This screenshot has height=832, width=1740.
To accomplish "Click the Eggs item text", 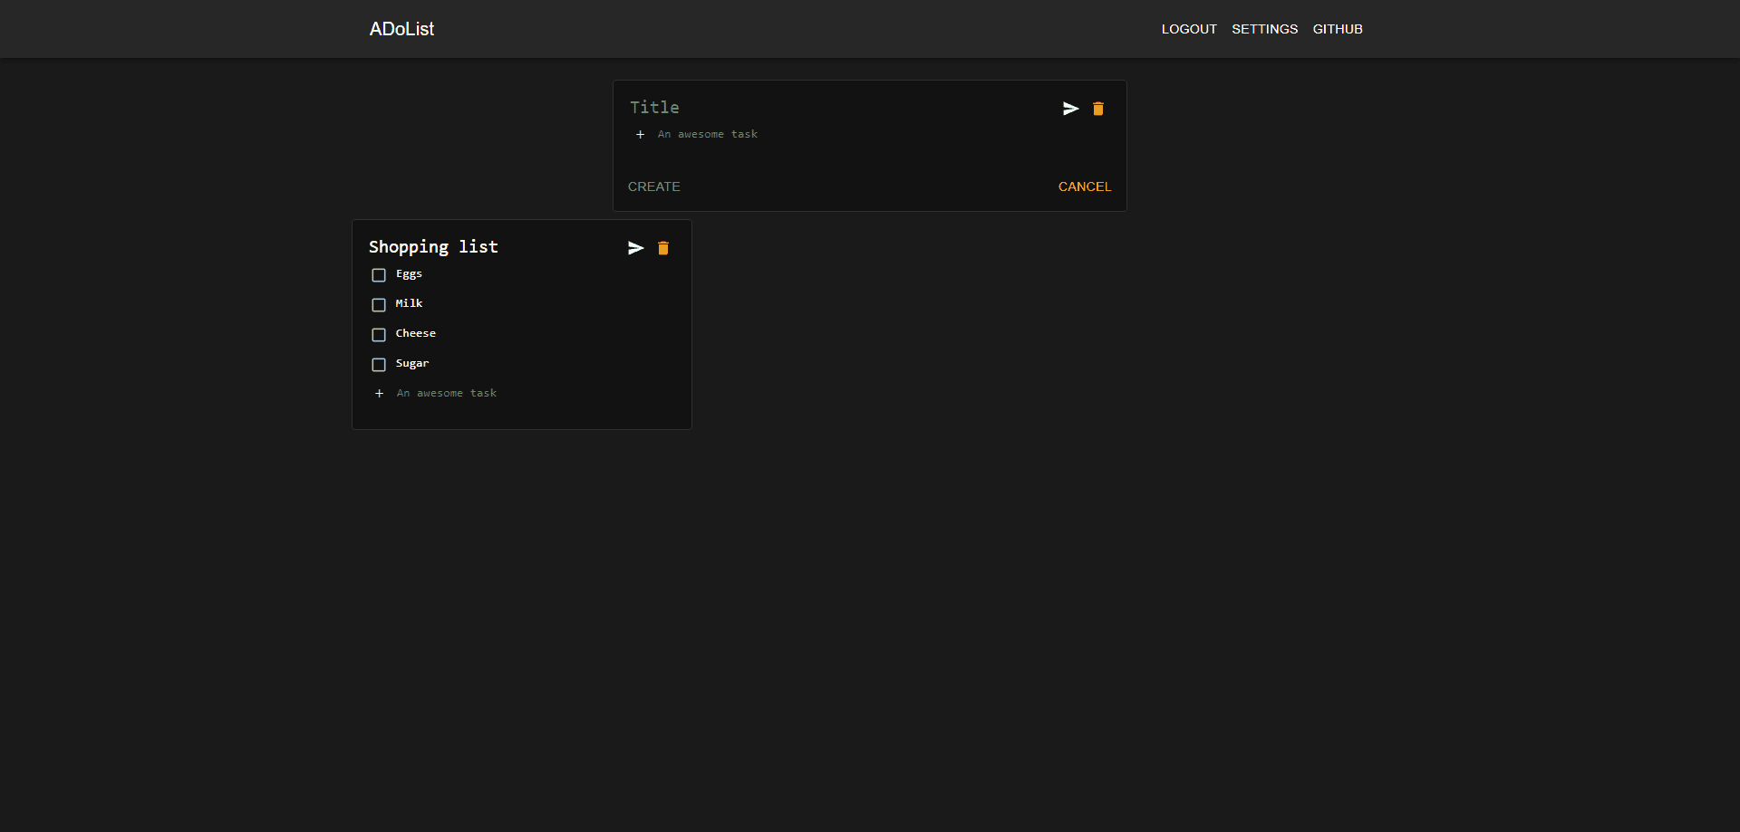I will click(409, 274).
